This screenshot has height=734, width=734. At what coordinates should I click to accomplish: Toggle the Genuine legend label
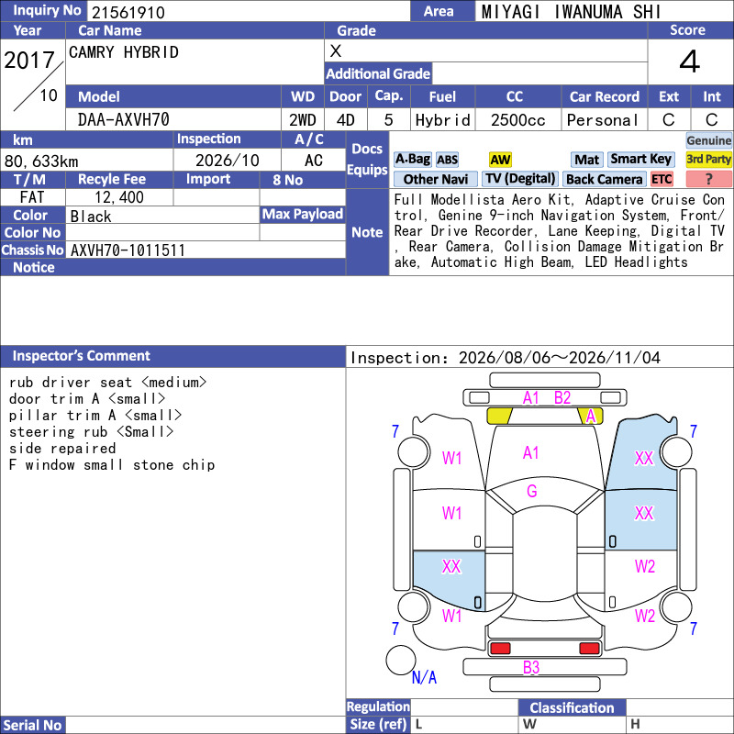[x=708, y=140]
